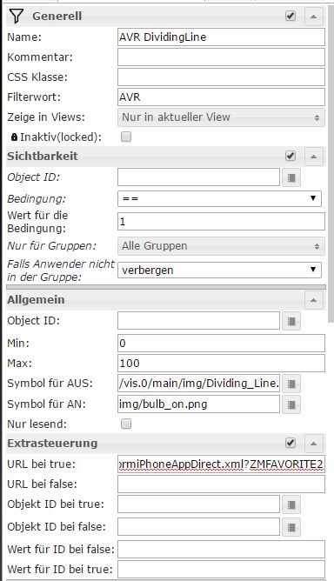Open object picker for Allgemein Object ID
Image resolution: width=334 pixels, height=581 pixels.
(x=291, y=321)
